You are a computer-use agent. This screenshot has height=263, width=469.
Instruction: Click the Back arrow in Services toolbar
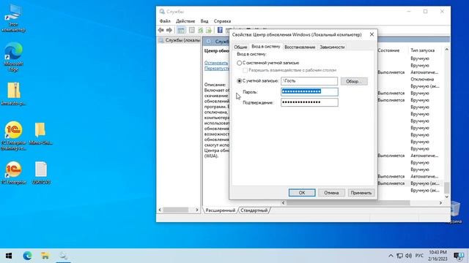tap(161, 30)
